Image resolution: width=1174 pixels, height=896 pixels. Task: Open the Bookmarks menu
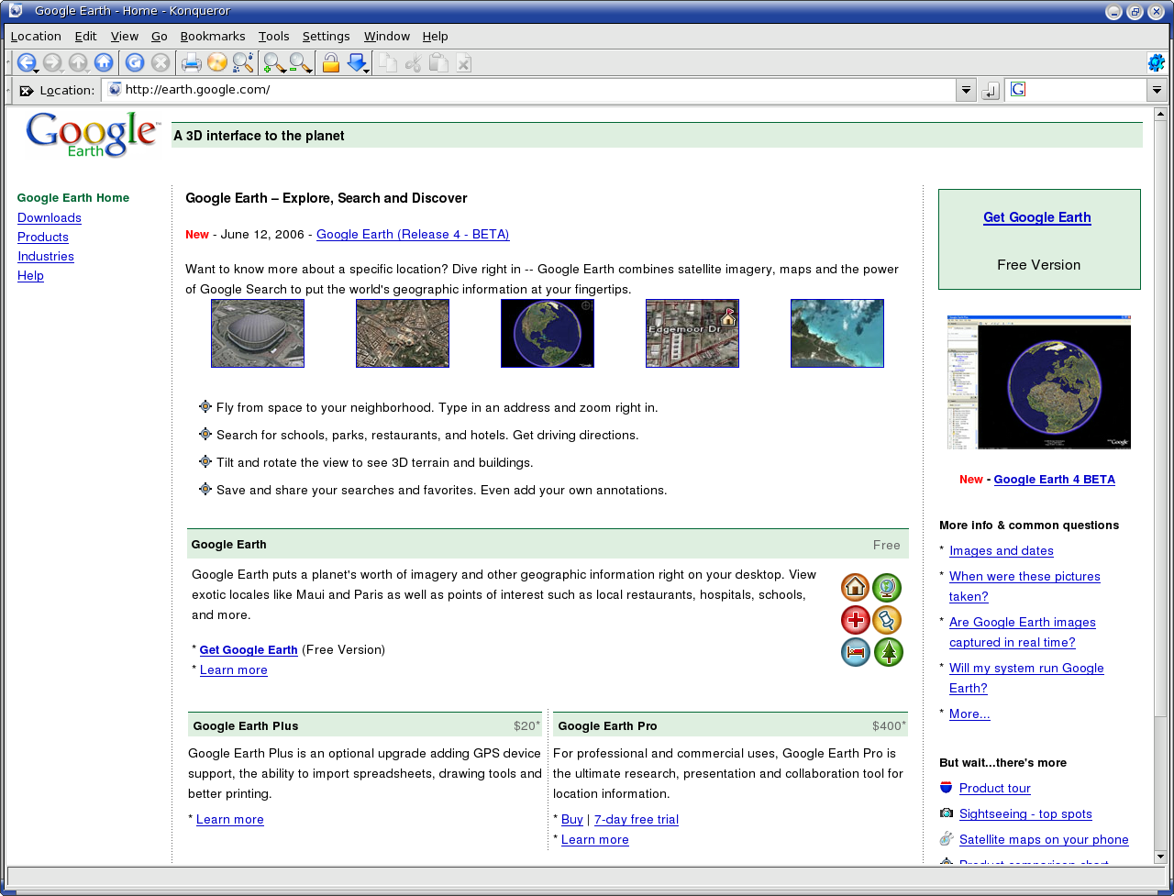[212, 36]
